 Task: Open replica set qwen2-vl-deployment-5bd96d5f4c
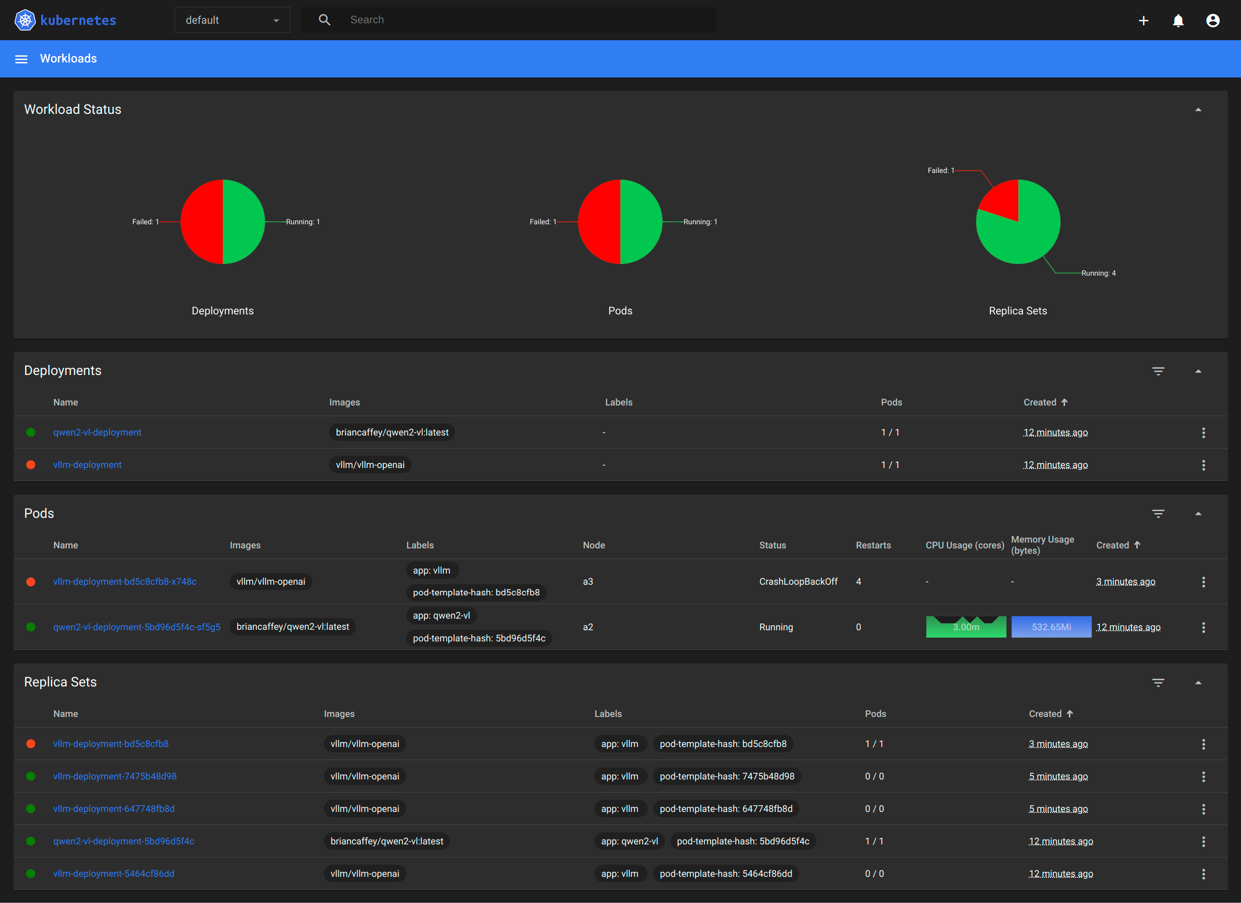[124, 841]
